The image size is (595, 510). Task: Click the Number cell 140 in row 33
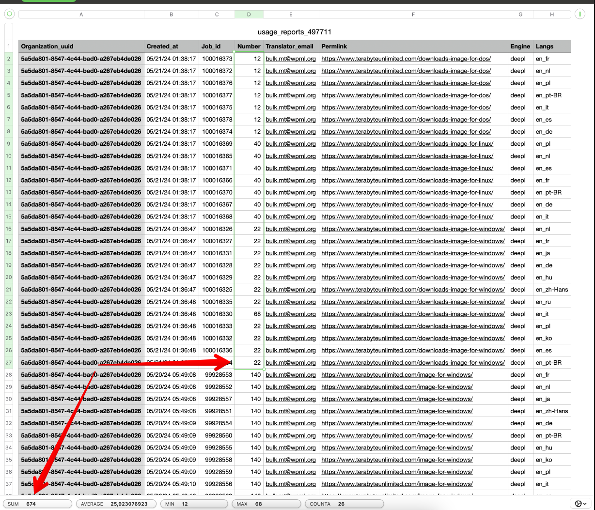[x=249, y=435]
